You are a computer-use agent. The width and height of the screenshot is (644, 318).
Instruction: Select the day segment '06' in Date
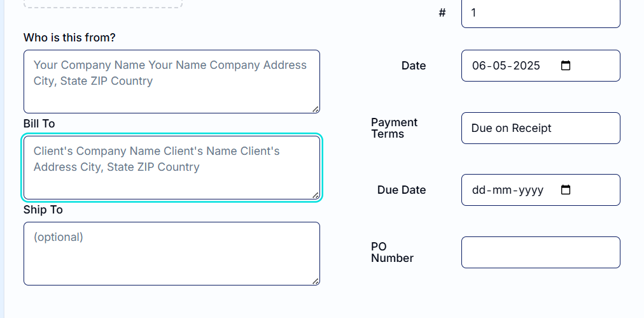[479, 66]
